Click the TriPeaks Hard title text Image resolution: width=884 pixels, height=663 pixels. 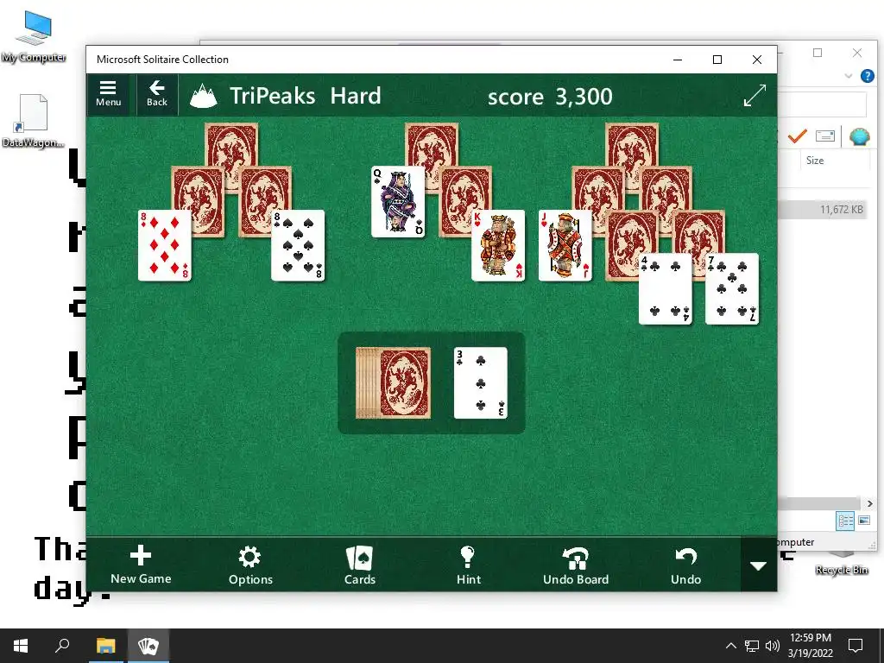pos(305,95)
